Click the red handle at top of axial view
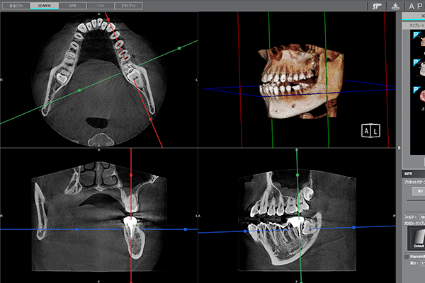 click(108, 20)
